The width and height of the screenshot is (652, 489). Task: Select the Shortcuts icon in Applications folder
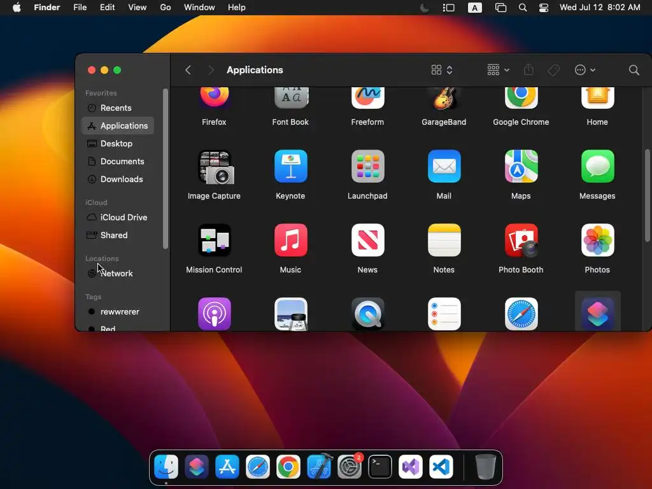tap(597, 314)
